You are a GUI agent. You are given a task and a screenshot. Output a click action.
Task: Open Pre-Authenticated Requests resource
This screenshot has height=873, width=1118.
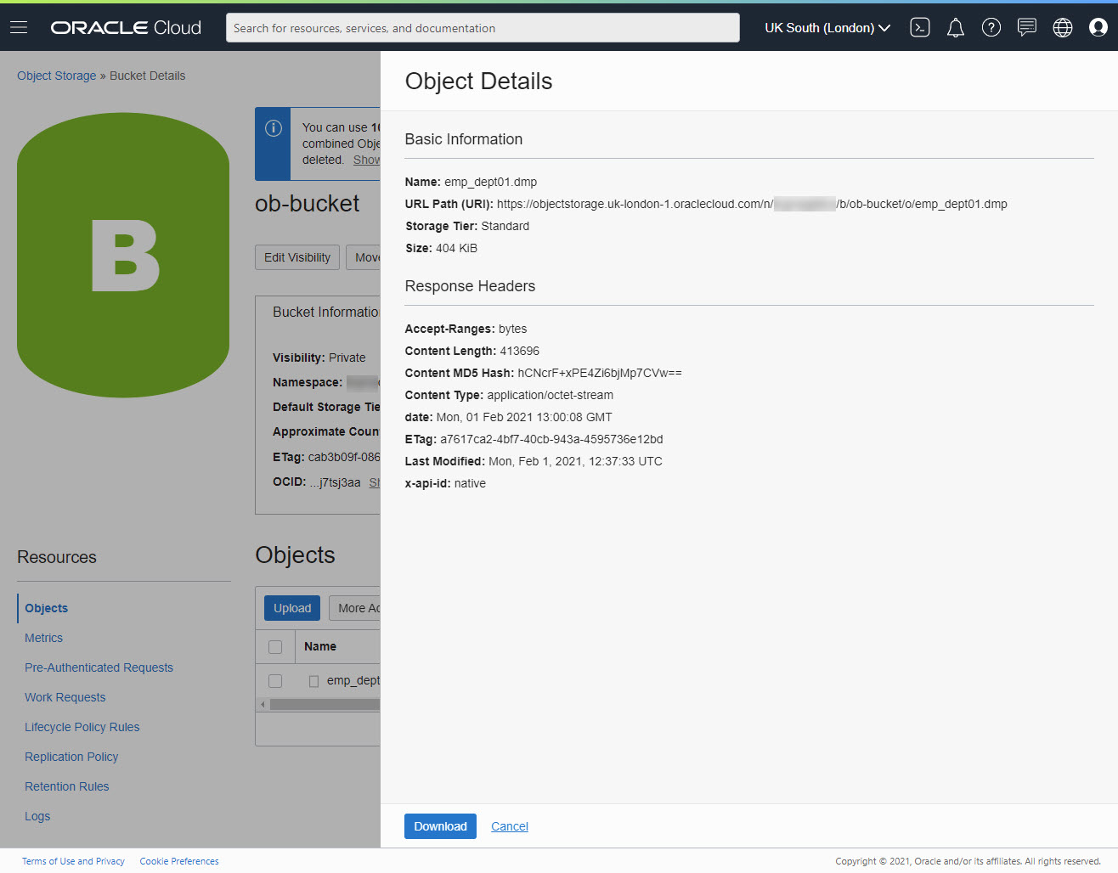(99, 667)
